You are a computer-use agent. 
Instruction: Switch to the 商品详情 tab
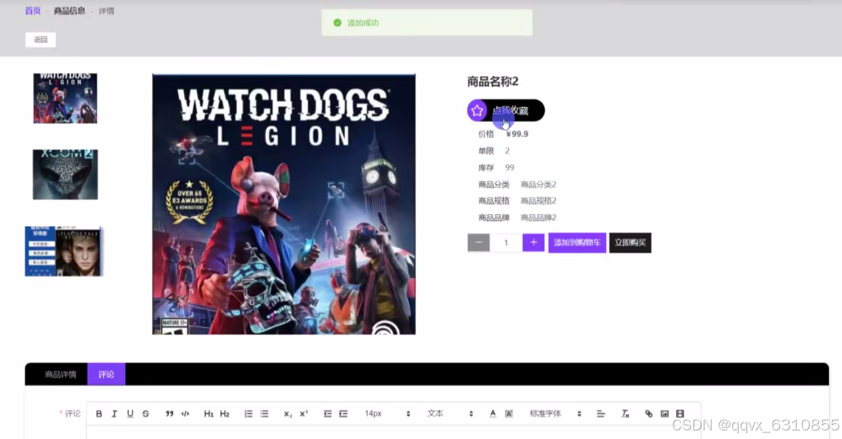(x=60, y=374)
